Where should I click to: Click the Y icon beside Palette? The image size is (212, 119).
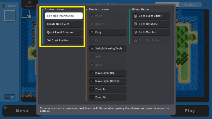click(x=3, y=6)
